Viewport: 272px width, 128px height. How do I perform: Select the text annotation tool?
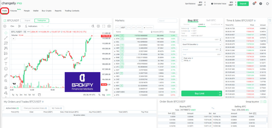(6, 64)
